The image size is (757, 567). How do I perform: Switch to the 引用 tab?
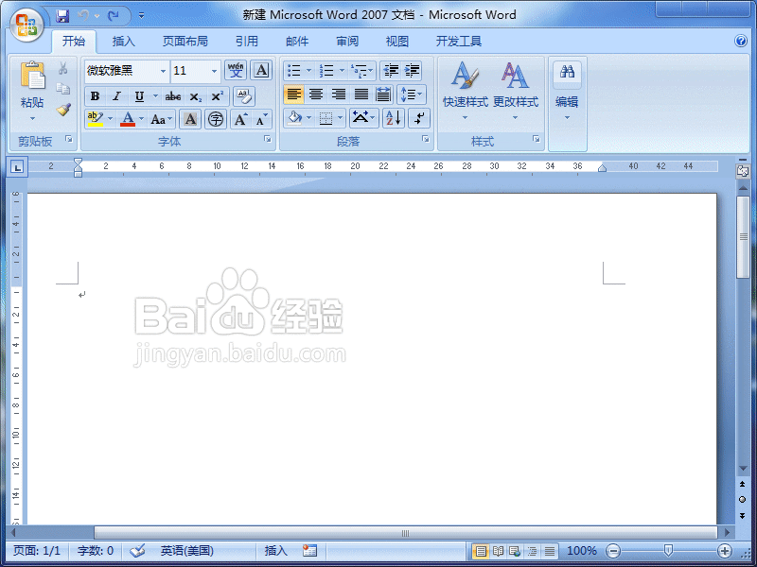pos(247,42)
